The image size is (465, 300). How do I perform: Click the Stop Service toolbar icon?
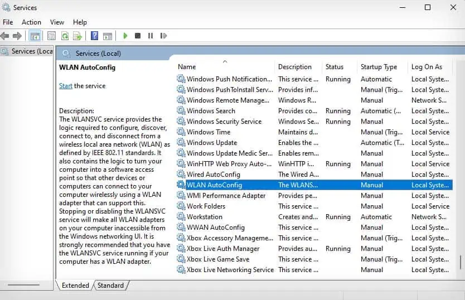point(138,36)
